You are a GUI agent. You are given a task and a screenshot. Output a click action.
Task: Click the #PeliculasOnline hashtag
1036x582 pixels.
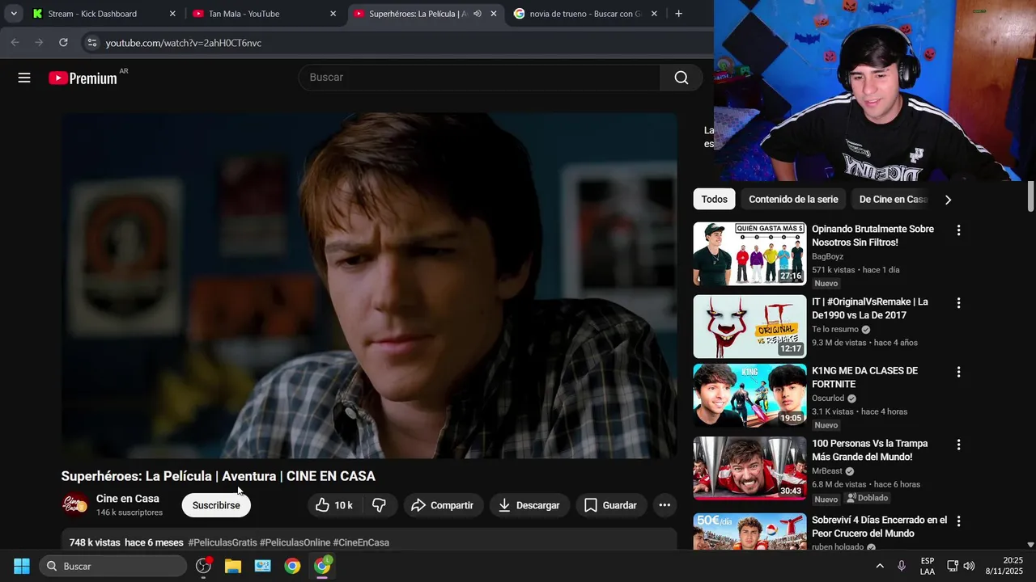pos(295,542)
